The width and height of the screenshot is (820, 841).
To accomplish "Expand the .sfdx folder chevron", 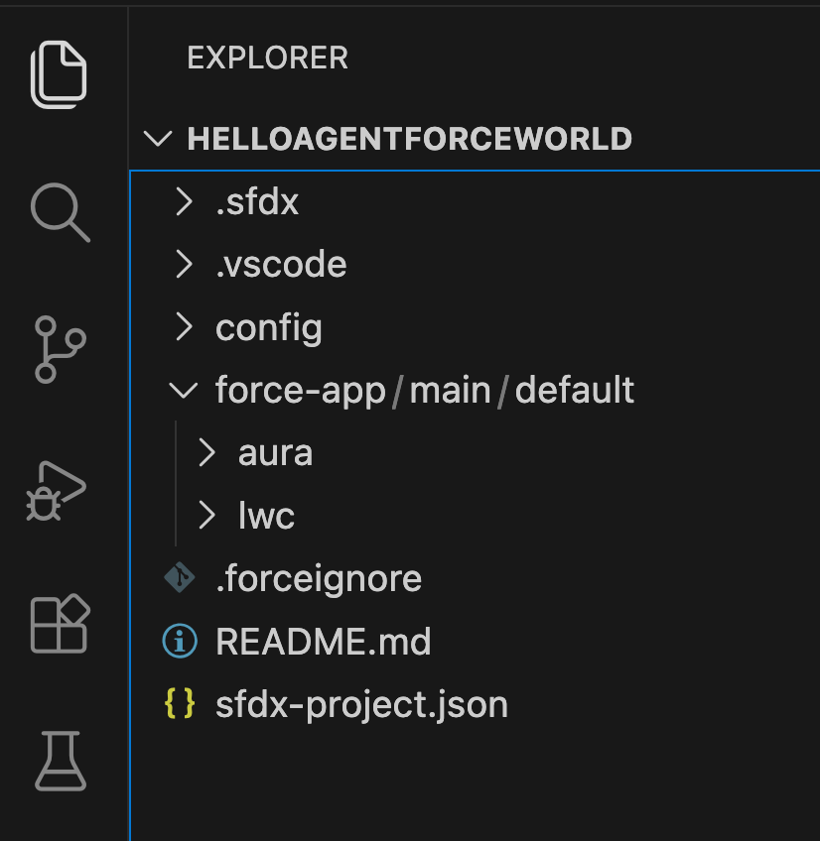I will (x=184, y=202).
